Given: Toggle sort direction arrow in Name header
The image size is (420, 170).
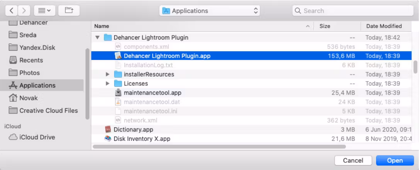Looking at the screenshot, I should pos(308,26).
